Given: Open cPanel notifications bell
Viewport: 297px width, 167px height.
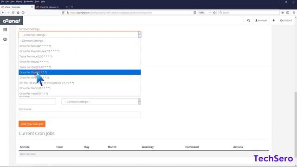Looking at the screenshot, I should point(273,20).
